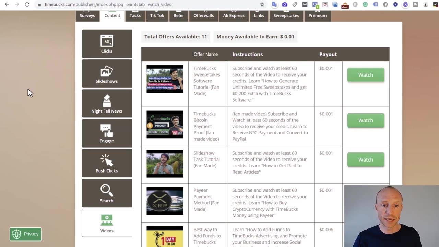Open the blue play button extension

(x=395, y=4)
